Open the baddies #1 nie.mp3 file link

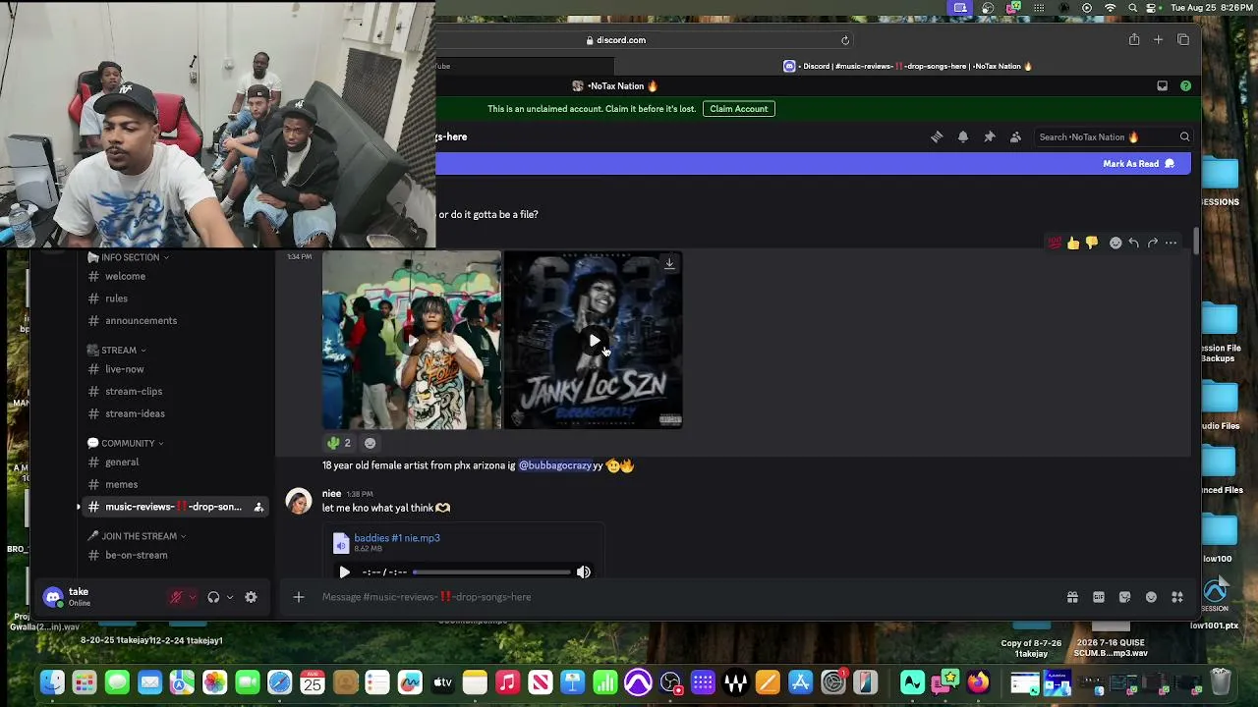coord(397,538)
